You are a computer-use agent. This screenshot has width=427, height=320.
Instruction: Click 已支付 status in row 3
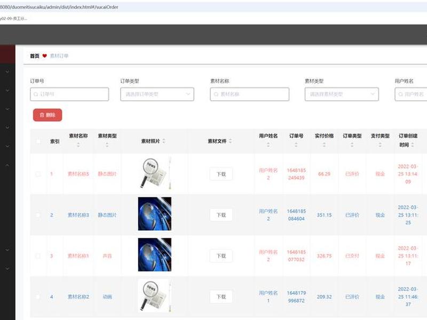point(352,256)
